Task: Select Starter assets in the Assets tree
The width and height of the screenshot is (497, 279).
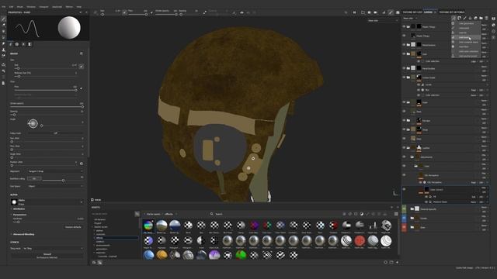Action: pyautogui.click(x=101, y=227)
